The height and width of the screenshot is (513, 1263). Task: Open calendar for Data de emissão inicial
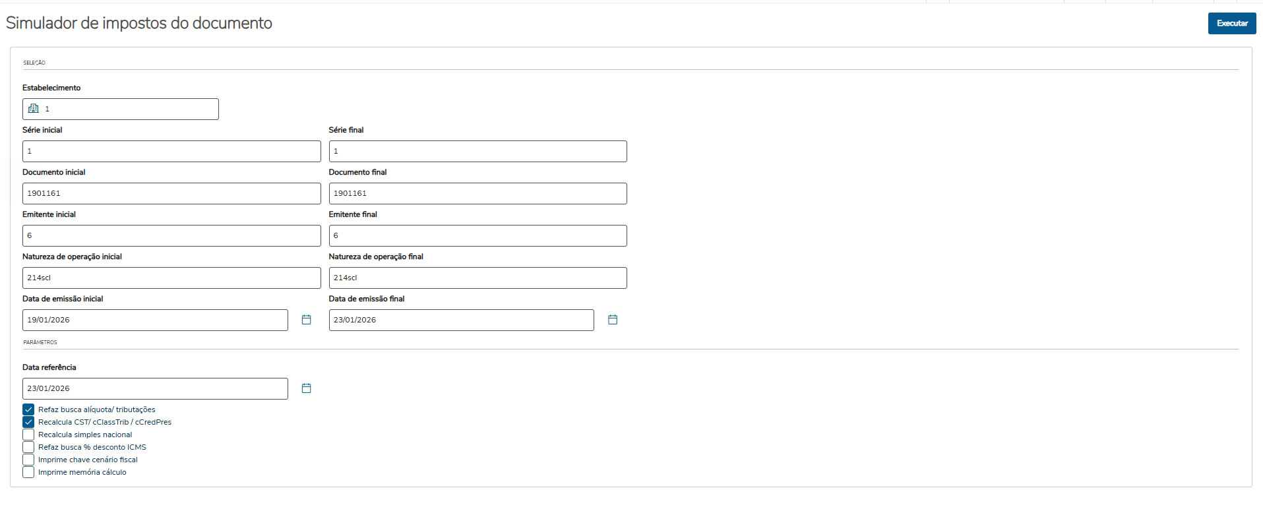coord(306,320)
